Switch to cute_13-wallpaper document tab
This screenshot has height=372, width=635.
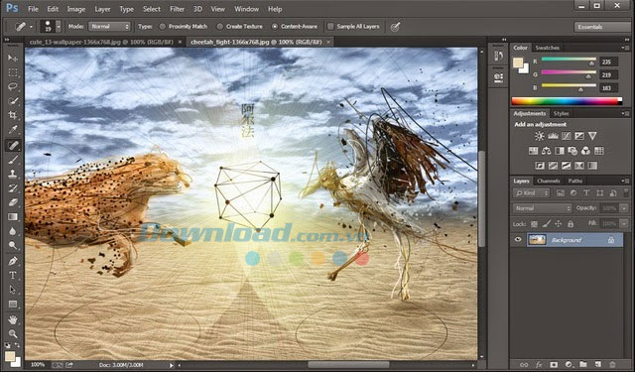pos(101,42)
